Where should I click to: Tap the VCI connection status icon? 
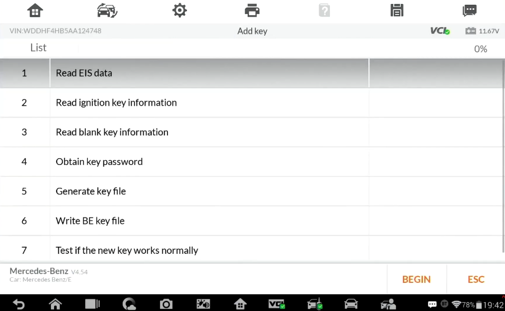tap(440, 31)
